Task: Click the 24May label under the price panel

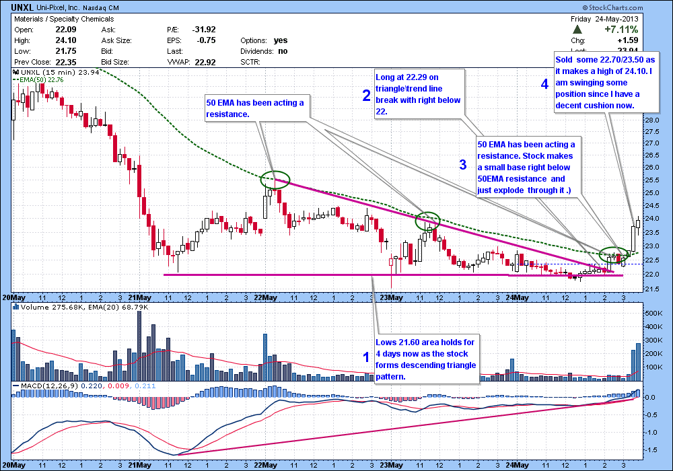Action: click(x=517, y=297)
